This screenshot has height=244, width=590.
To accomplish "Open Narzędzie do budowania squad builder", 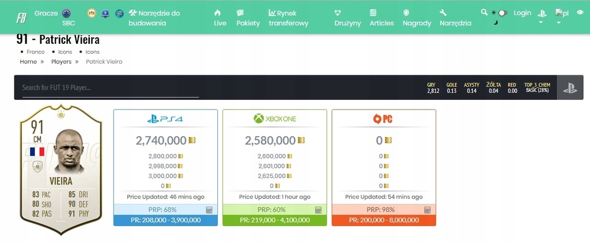I will pos(154,18).
